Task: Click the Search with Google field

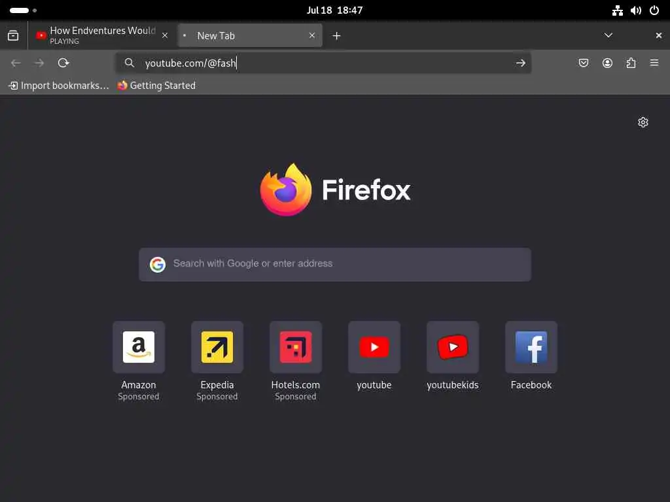Action: (x=335, y=264)
